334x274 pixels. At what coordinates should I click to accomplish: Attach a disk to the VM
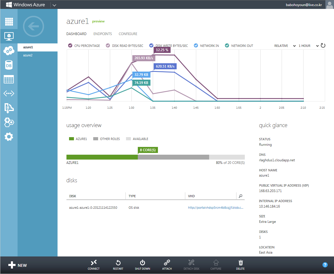(x=167, y=265)
